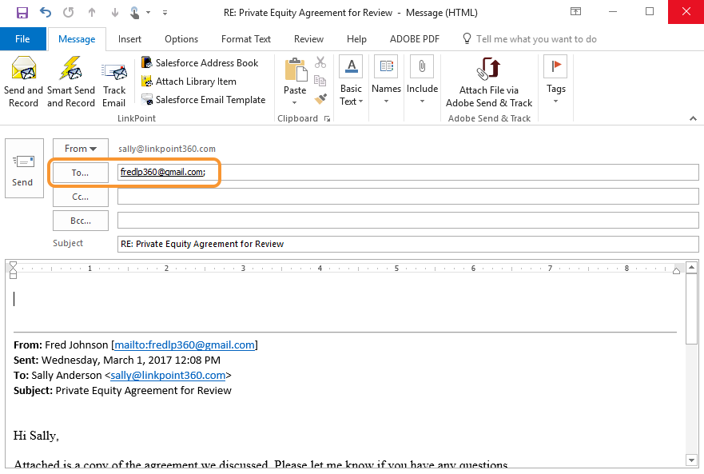
Task: Open the Include dropdown
Action: 422,82
